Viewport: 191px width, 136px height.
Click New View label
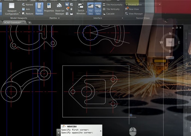pos(134,9)
